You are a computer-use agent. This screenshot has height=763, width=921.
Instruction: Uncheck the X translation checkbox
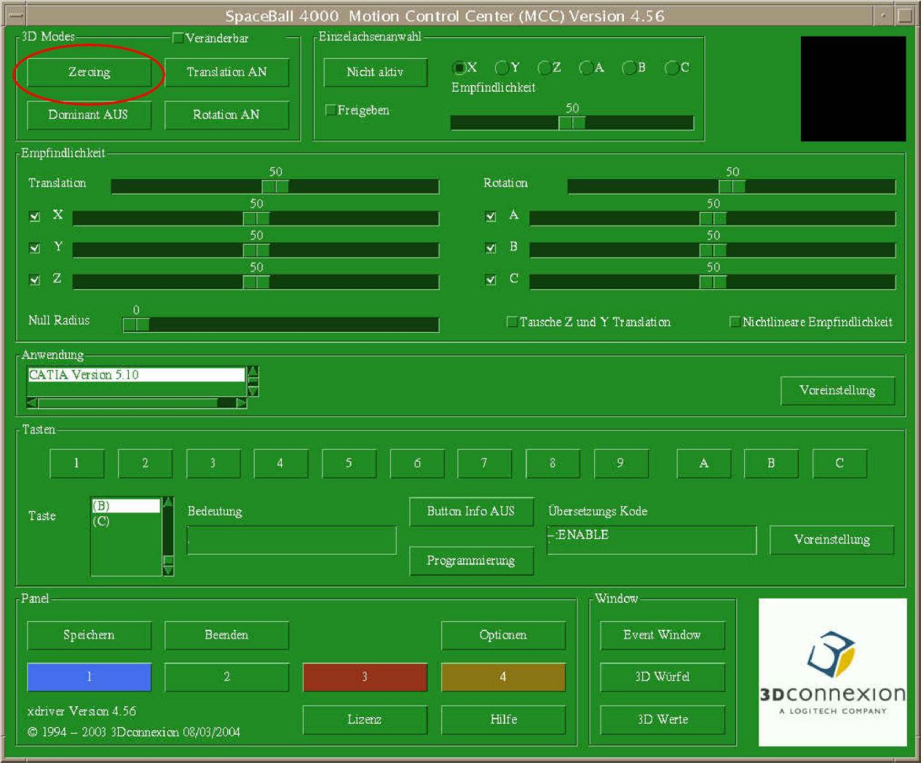click(34, 216)
